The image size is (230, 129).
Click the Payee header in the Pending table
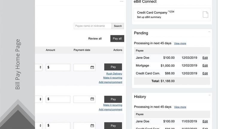point(140,50)
